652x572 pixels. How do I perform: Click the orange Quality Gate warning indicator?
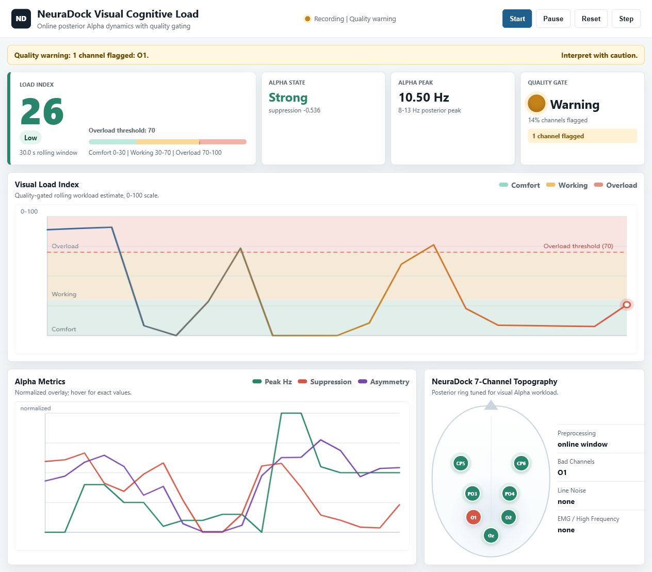coord(536,103)
